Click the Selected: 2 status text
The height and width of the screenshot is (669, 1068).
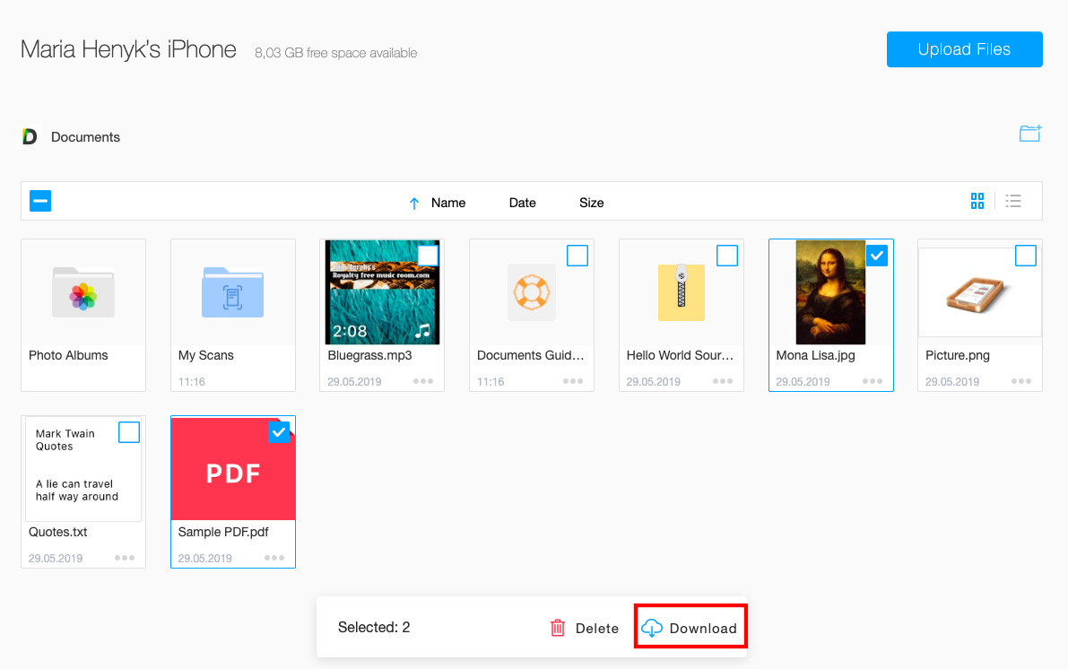374,628
